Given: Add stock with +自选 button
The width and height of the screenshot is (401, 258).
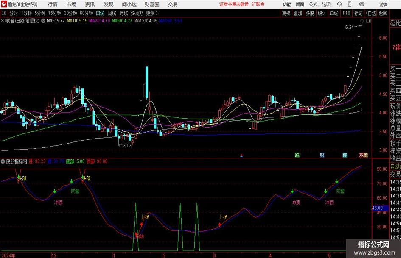Looking at the screenshot, I should click(x=370, y=13).
